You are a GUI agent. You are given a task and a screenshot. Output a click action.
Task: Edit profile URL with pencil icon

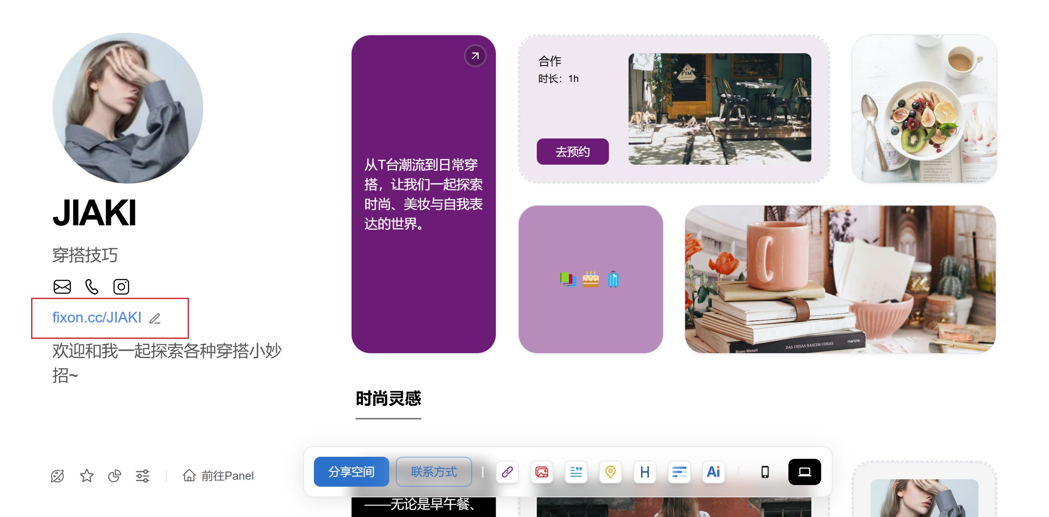[x=155, y=318]
